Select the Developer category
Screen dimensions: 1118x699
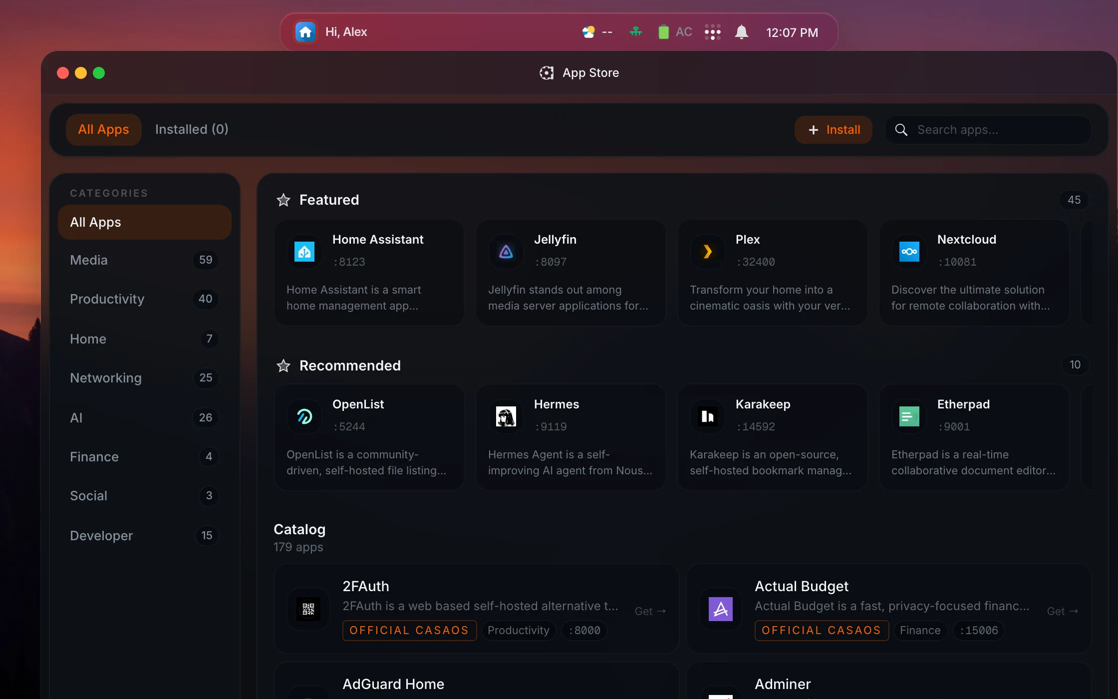click(x=145, y=536)
